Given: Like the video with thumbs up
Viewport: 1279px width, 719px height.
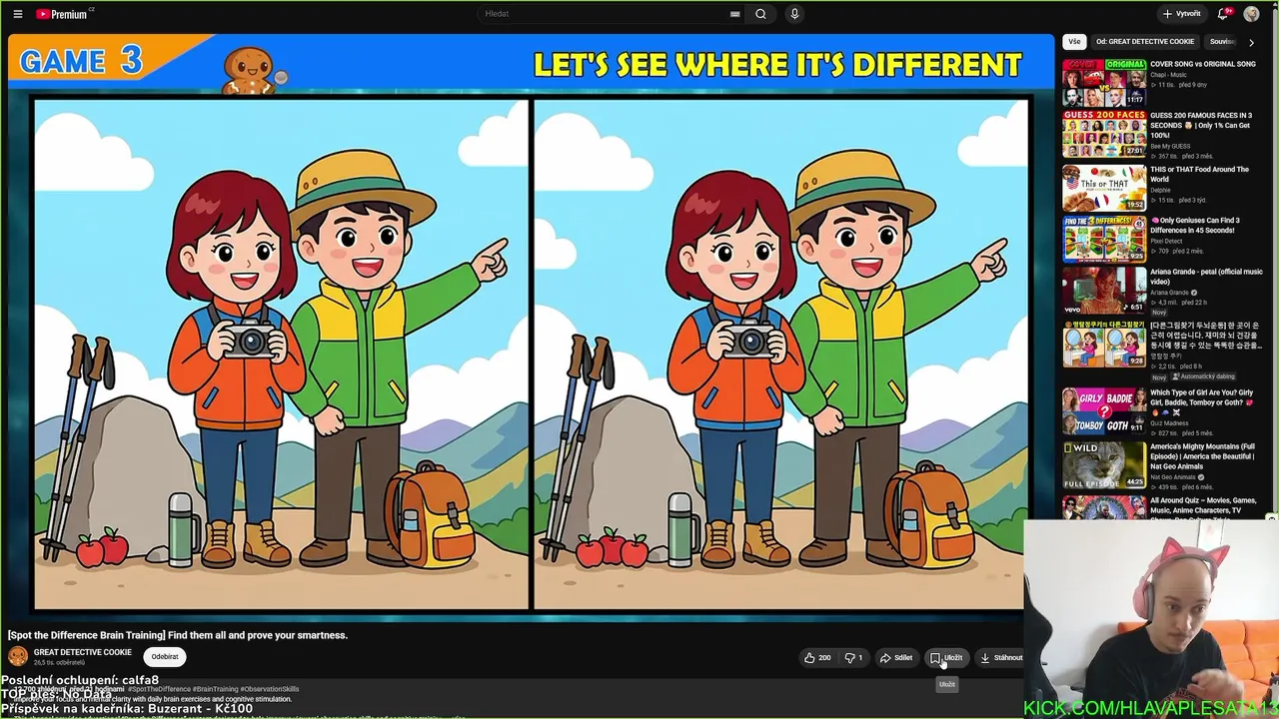Looking at the screenshot, I should click(x=817, y=658).
